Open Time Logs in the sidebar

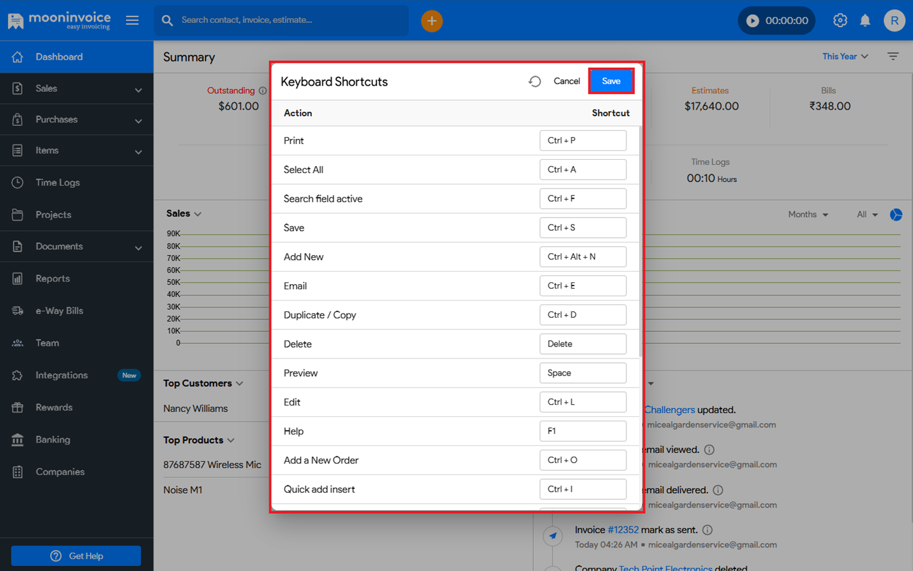click(x=58, y=183)
